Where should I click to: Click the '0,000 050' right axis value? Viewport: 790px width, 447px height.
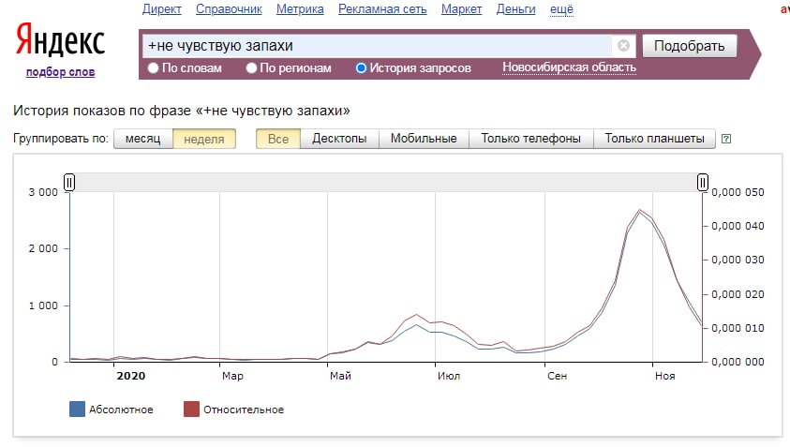tap(738, 192)
